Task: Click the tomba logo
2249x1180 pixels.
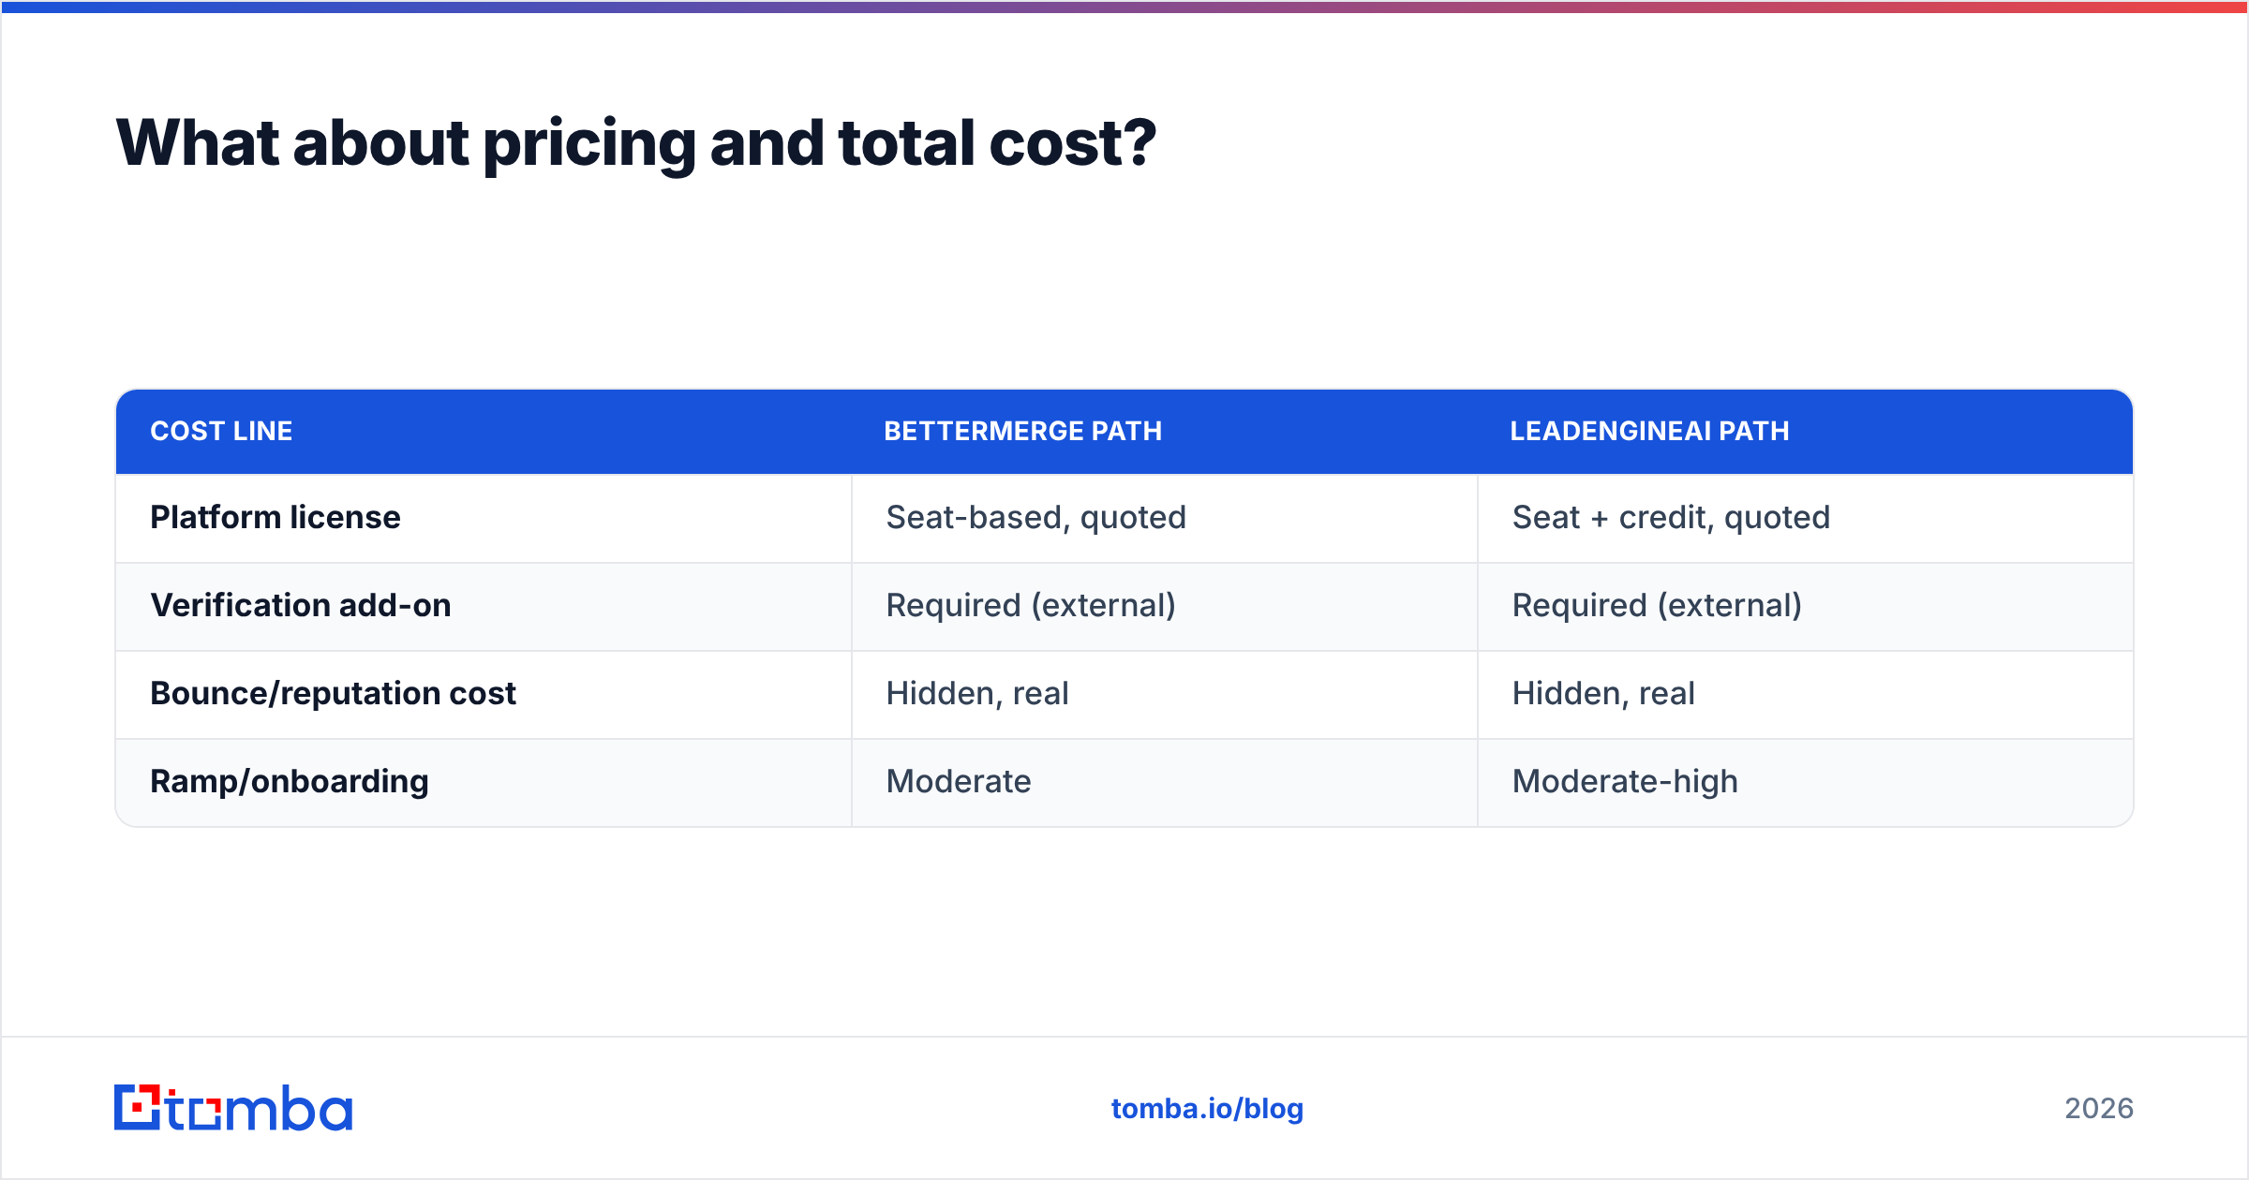Action: pos(233,1108)
